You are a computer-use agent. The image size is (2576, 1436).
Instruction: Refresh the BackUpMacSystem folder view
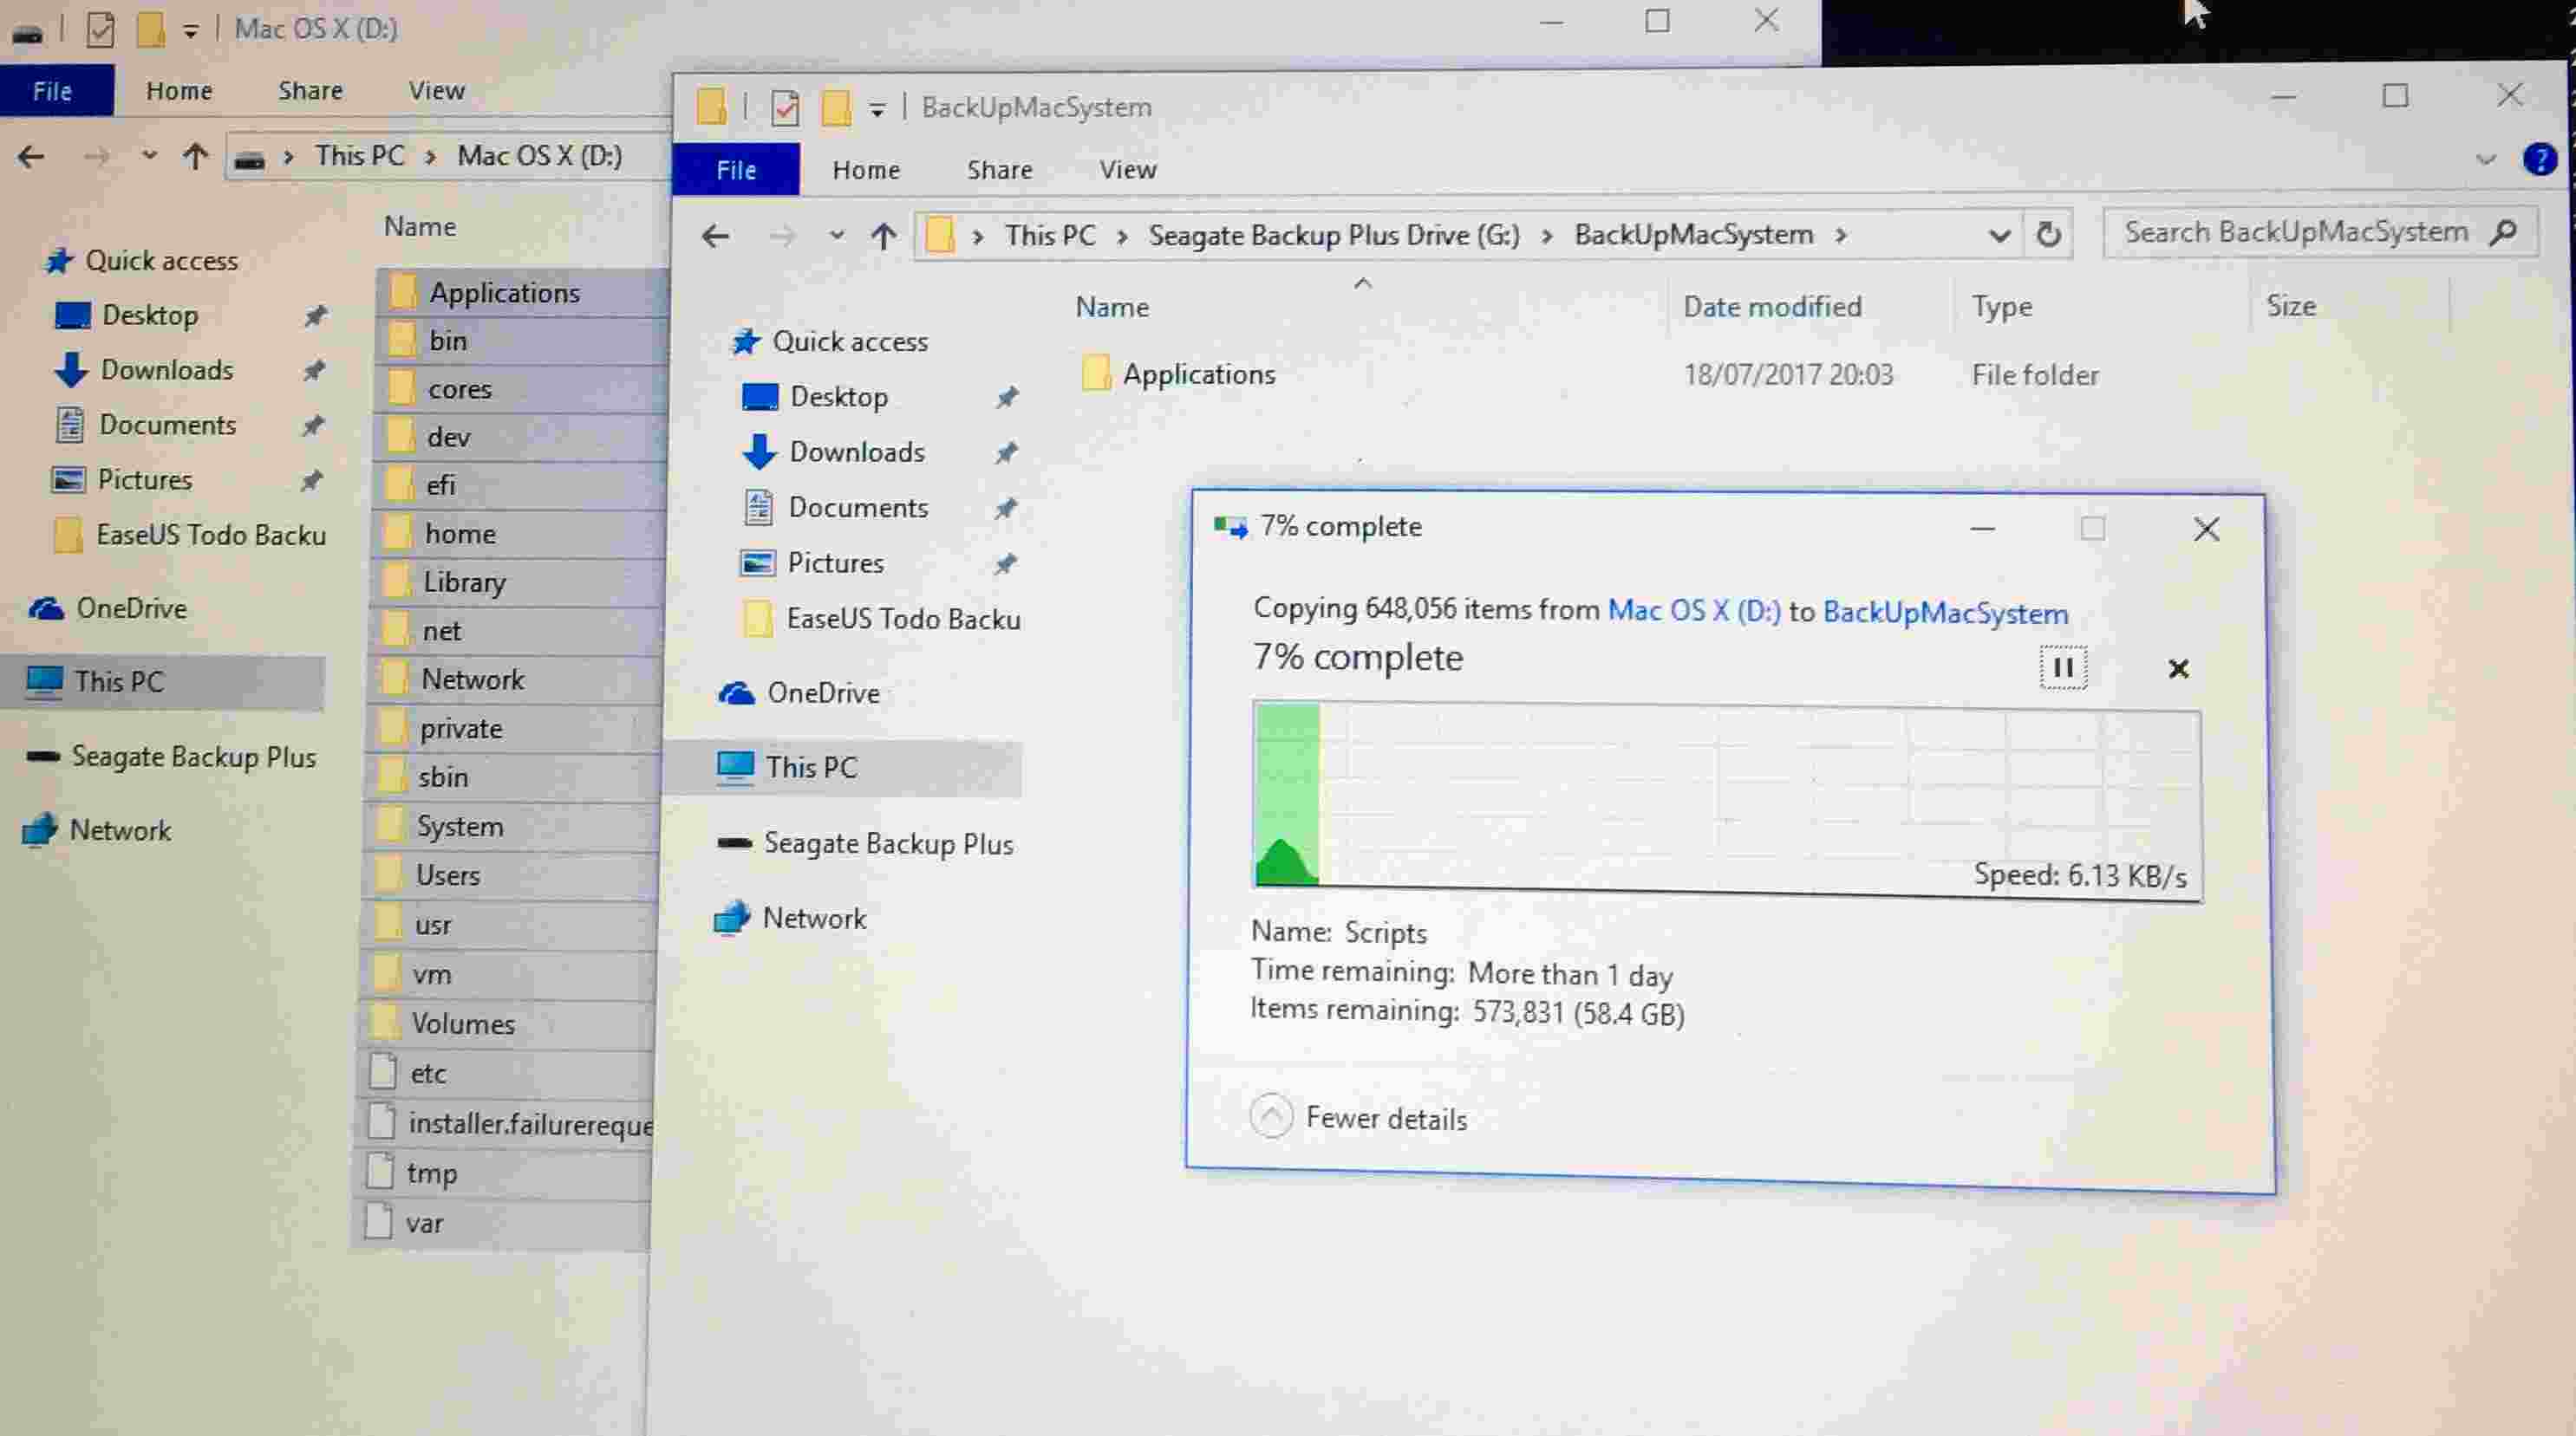pos(2047,234)
